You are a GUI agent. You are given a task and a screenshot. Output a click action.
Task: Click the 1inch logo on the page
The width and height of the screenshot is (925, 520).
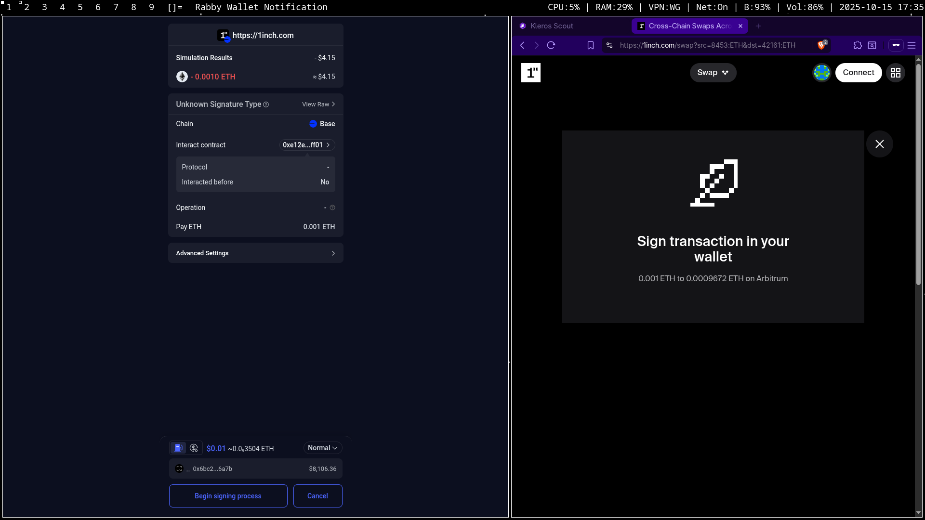[x=531, y=73]
